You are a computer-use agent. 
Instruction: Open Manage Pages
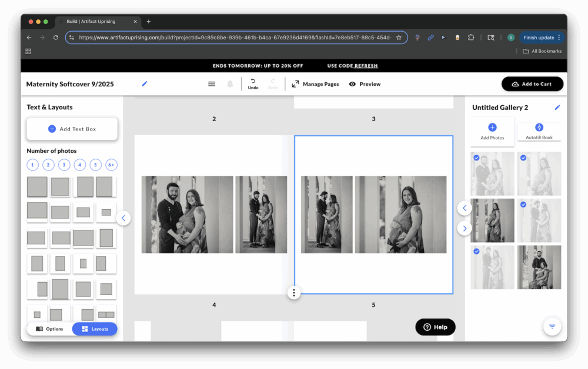coord(315,84)
